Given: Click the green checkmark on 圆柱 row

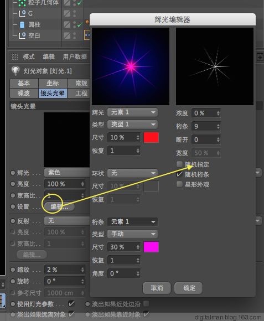Looking at the screenshot, I should [x=80, y=25].
